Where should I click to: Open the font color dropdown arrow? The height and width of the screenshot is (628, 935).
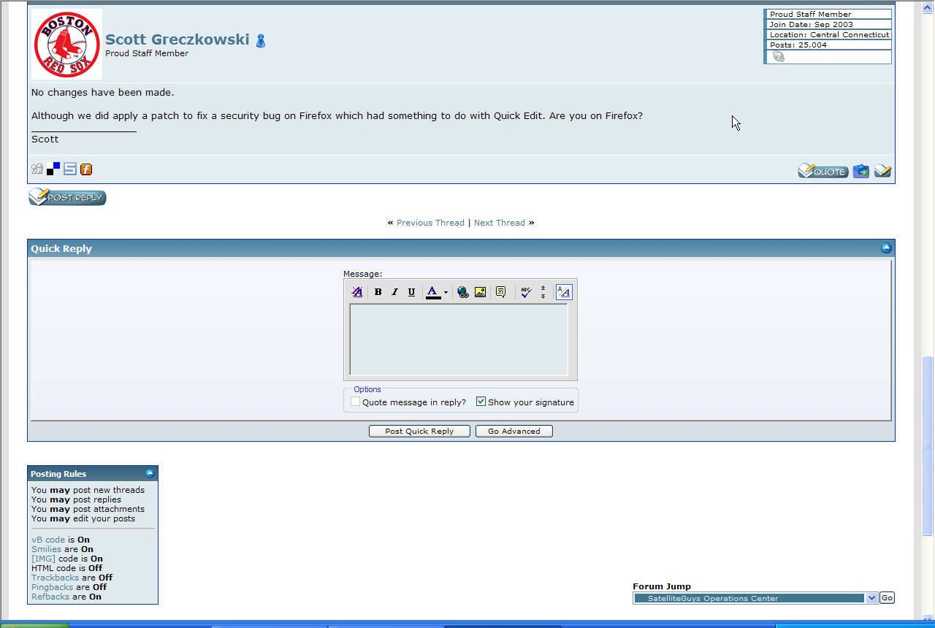point(446,292)
